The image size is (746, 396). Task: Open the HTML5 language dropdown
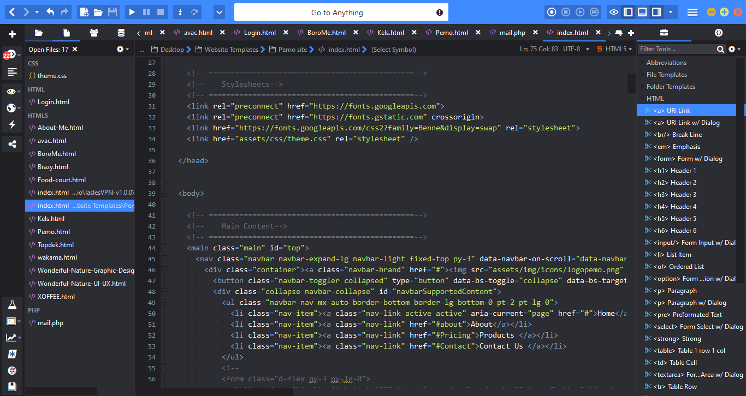(x=615, y=49)
